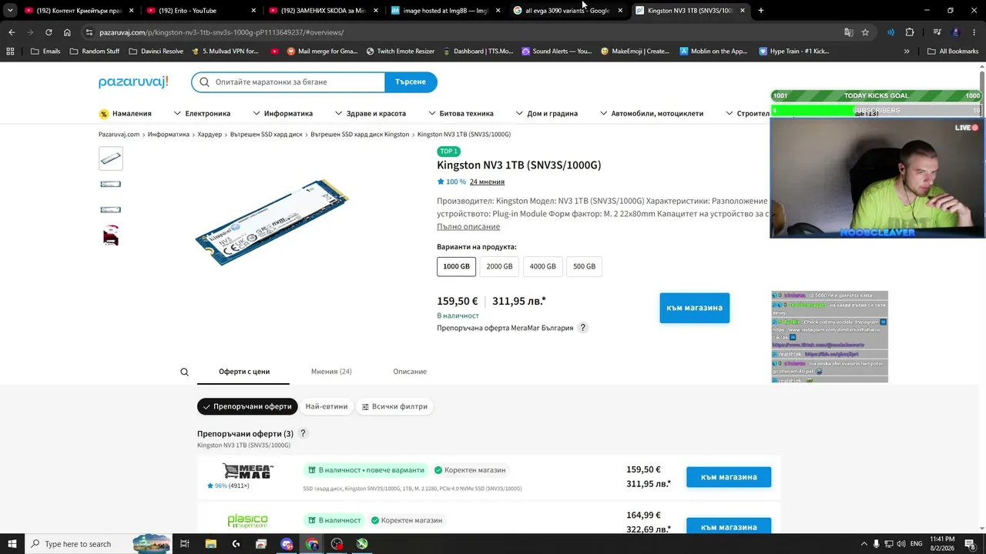
Task: Go back to the previous page
Action: tap(12, 32)
